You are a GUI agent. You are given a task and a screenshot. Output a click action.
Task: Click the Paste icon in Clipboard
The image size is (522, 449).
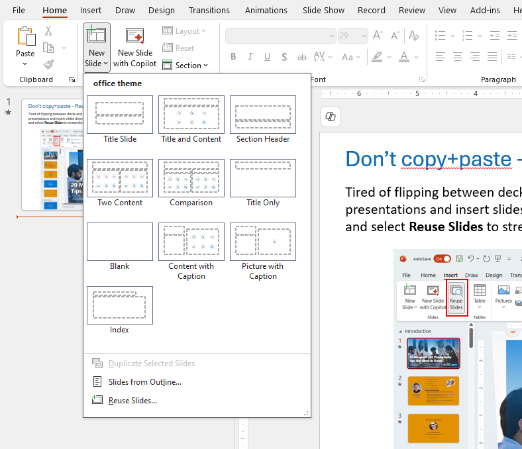(26, 37)
